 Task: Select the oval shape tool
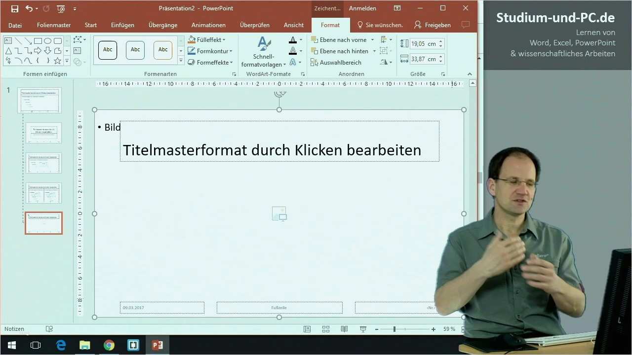(48, 40)
